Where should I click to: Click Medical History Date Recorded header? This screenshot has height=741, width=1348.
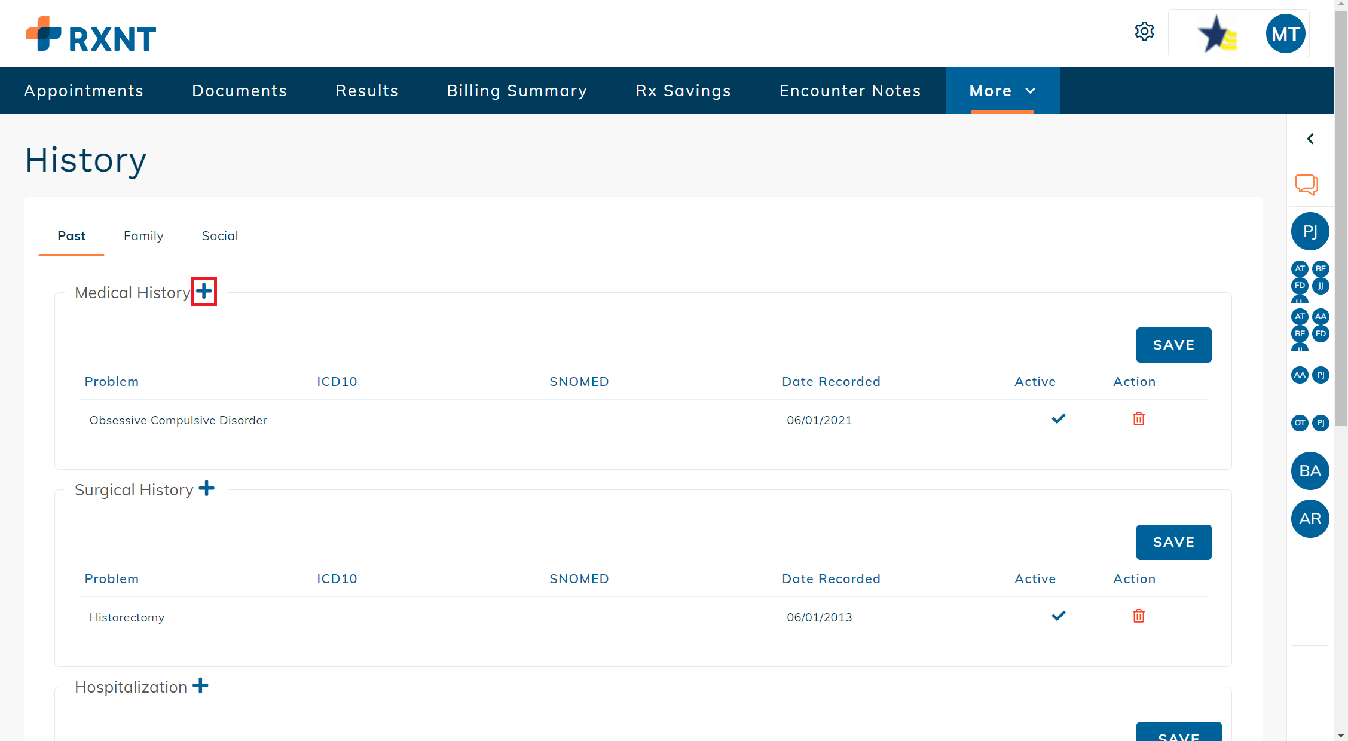[x=831, y=382]
